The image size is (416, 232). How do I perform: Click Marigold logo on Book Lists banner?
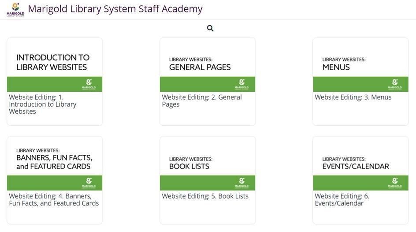pyautogui.click(x=242, y=183)
